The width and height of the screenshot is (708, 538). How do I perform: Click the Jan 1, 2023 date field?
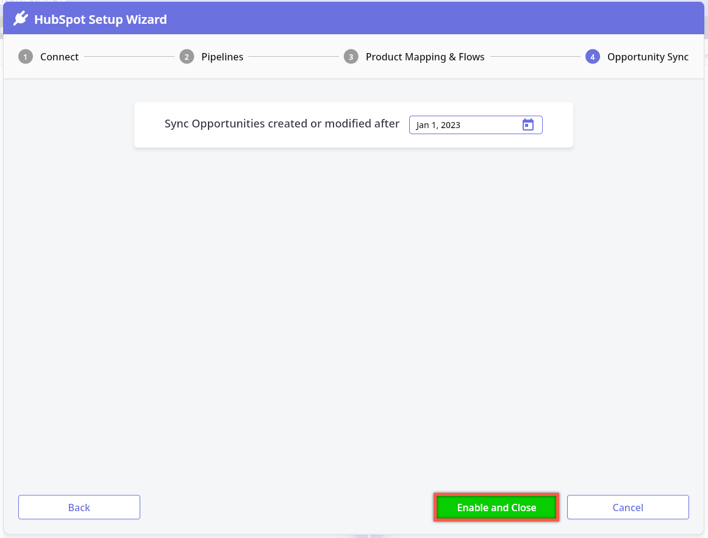pyautogui.click(x=463, y=125)
